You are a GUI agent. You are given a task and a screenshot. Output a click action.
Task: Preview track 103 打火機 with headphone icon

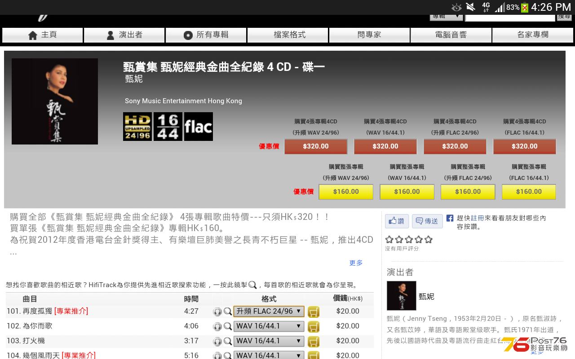pos(217,341)
